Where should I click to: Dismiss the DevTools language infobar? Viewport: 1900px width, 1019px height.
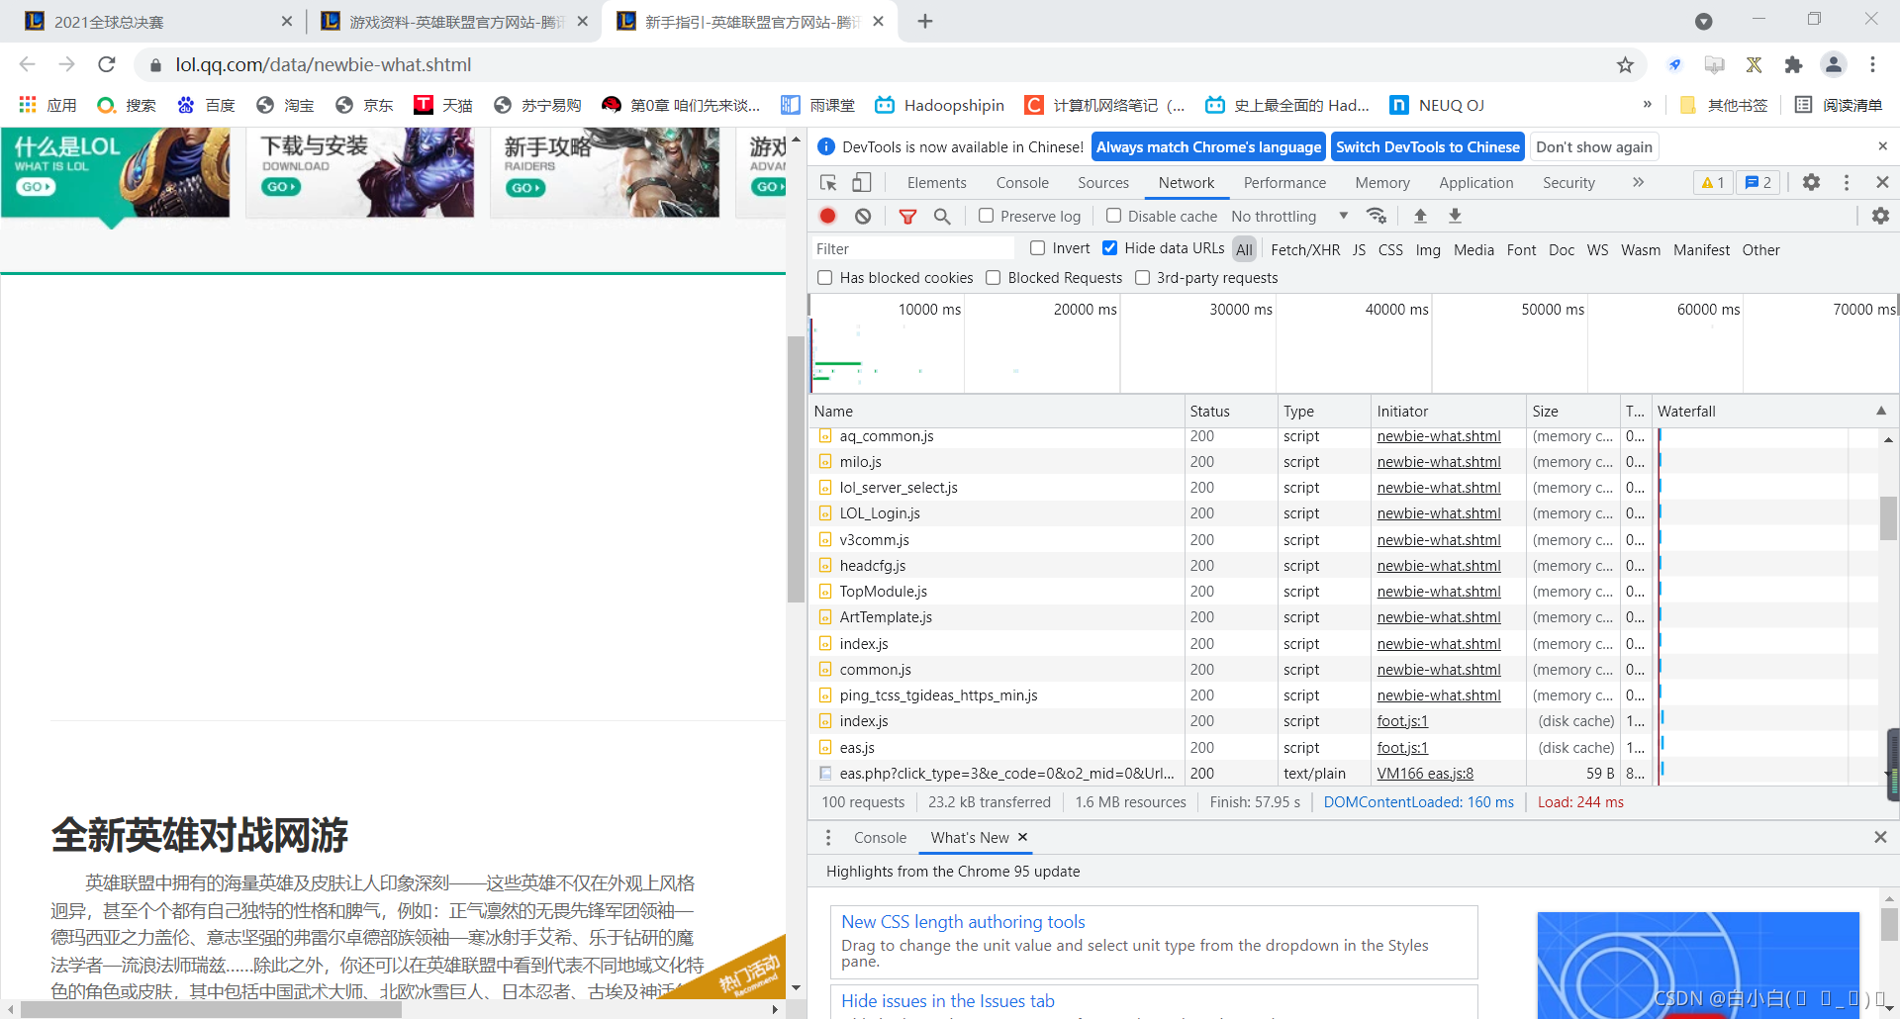(1882, 146)
